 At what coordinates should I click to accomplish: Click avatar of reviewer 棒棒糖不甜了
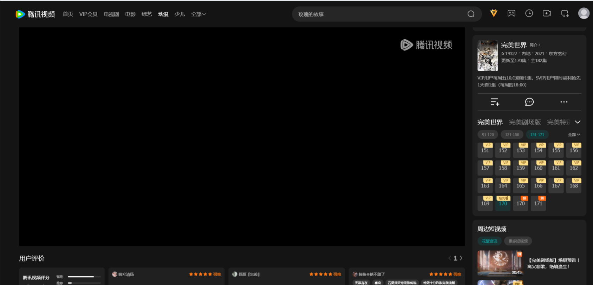point(355,274)
